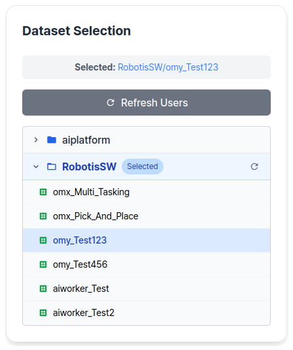Image resolution: width=293 pixels, height=350 pixels.
Task: Refresh the RobotisSW dataset list icon
Action: [x=254, y=167]
